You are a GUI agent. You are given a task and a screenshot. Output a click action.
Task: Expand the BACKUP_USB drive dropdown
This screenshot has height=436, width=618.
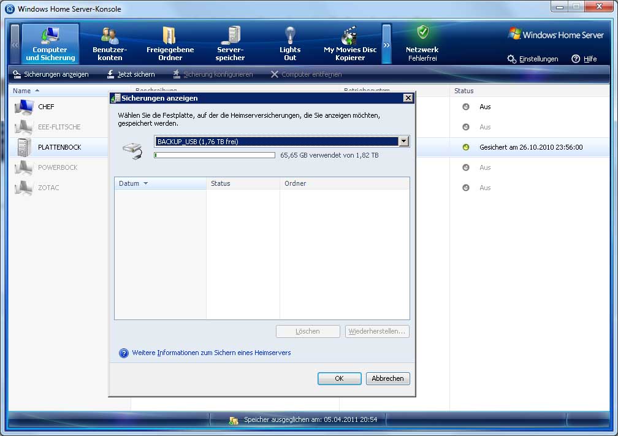tap(403, 142)
